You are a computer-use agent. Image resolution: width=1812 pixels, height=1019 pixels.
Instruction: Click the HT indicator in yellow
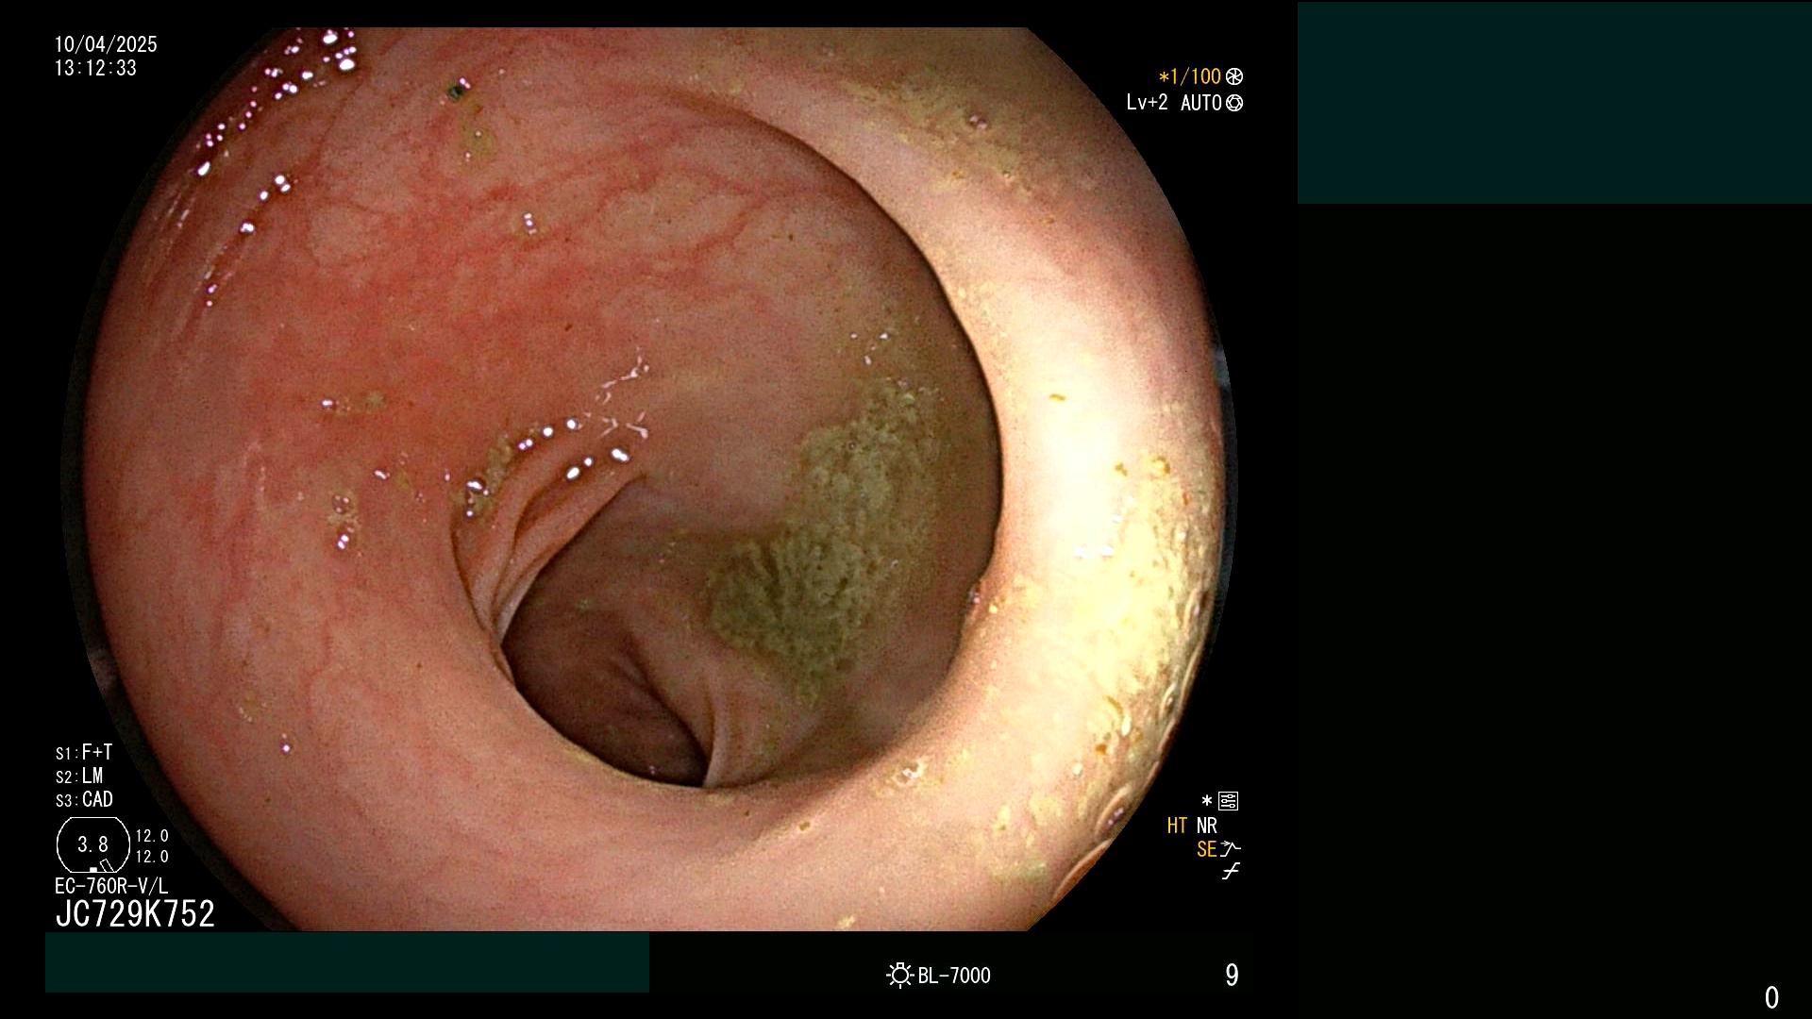coord(1177,826)
